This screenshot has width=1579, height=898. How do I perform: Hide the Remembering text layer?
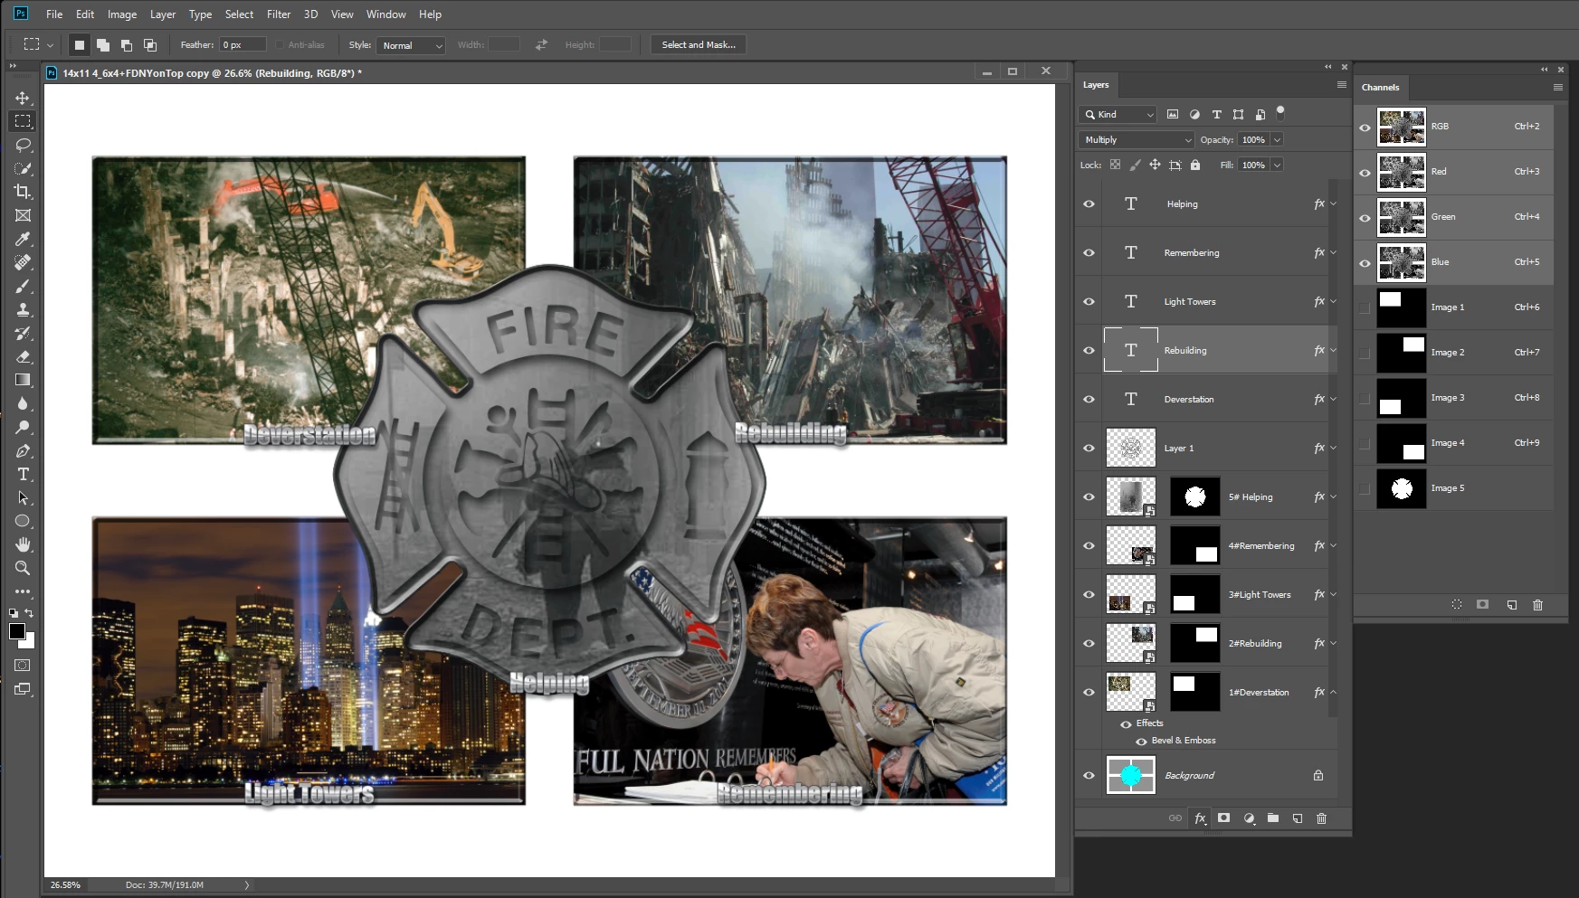click(x=1089, y=253)
